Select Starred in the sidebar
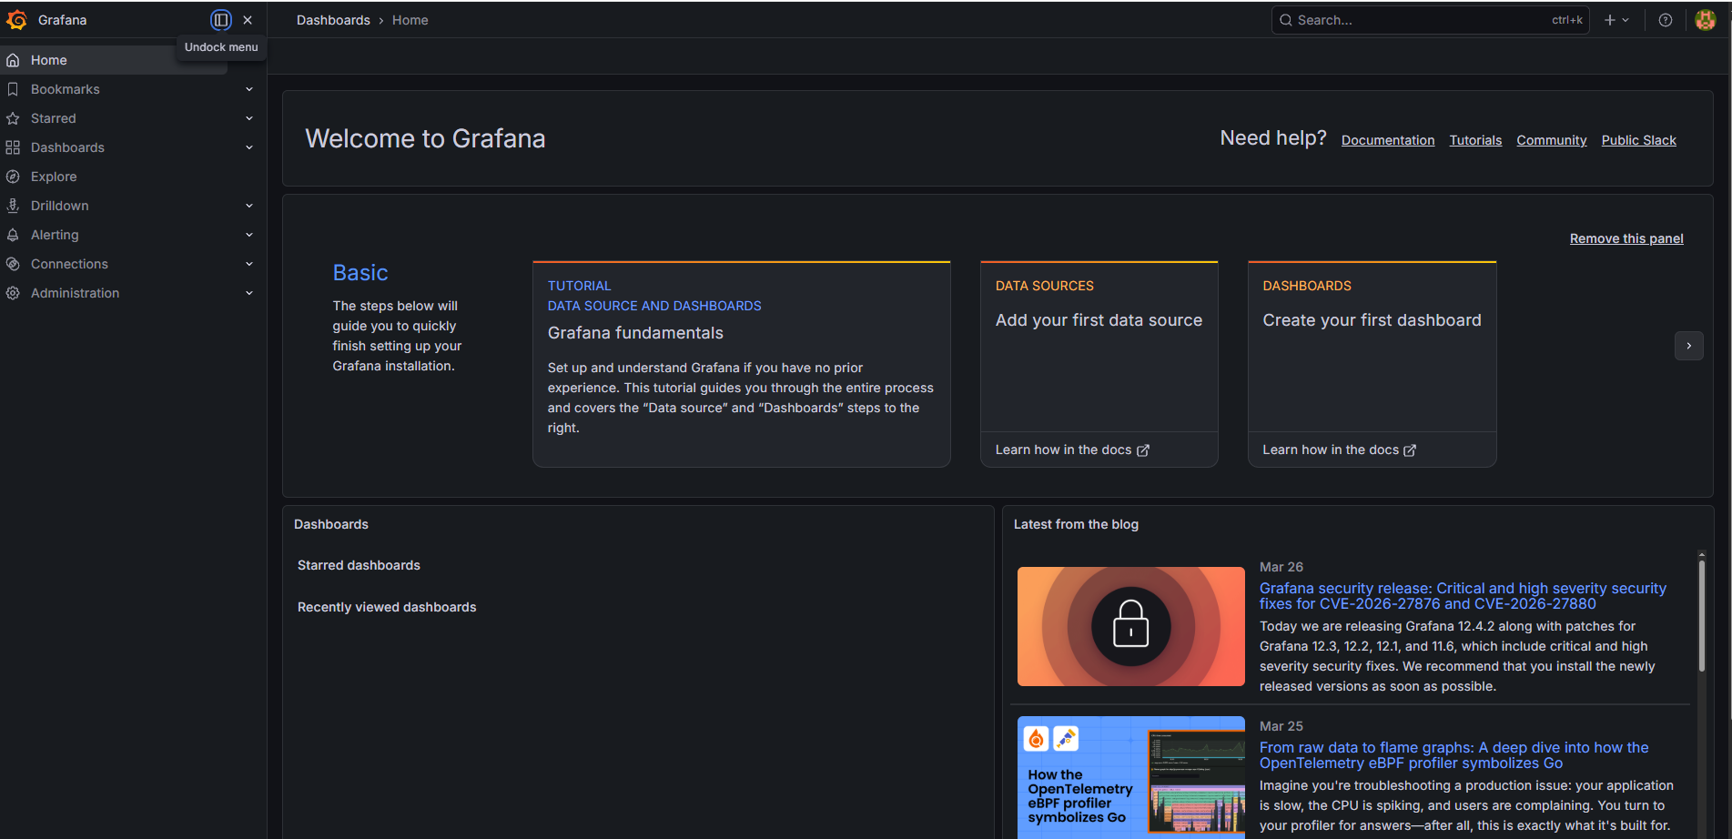Screen dimensions: 1732x839 tap(53, 117)
